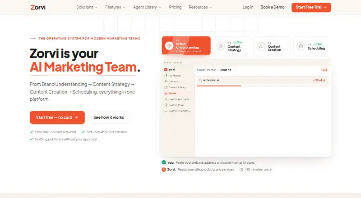361x198 pixels.
Task: Click the checkmark beside Free plan text
Action: 32,132
